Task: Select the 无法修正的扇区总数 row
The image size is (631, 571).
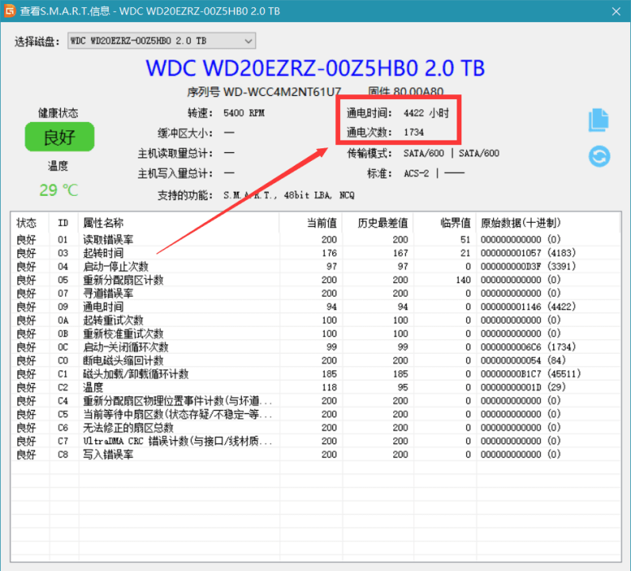Action: click(315, 427)
